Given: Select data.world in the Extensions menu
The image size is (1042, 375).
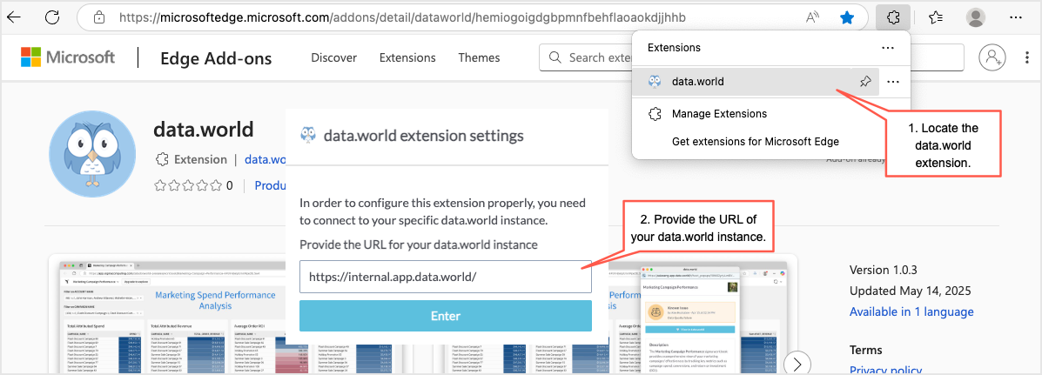Looking at the screenshot, I should 755,82.
